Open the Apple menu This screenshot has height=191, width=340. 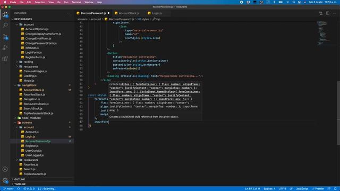5,2
